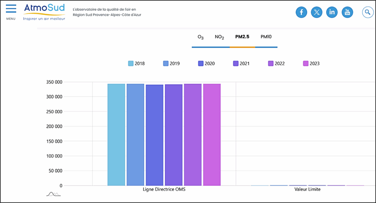Hide the 2020 data series
This screenshot has height=203, width=376.
(206, 64)
